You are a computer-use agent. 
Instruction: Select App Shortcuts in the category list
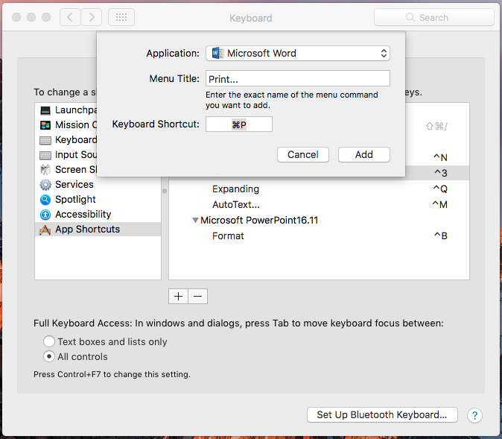point(98,230)
